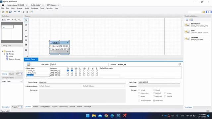
Task: Select the text note tool
Action: pyautogui.click(x=26, y=40)
